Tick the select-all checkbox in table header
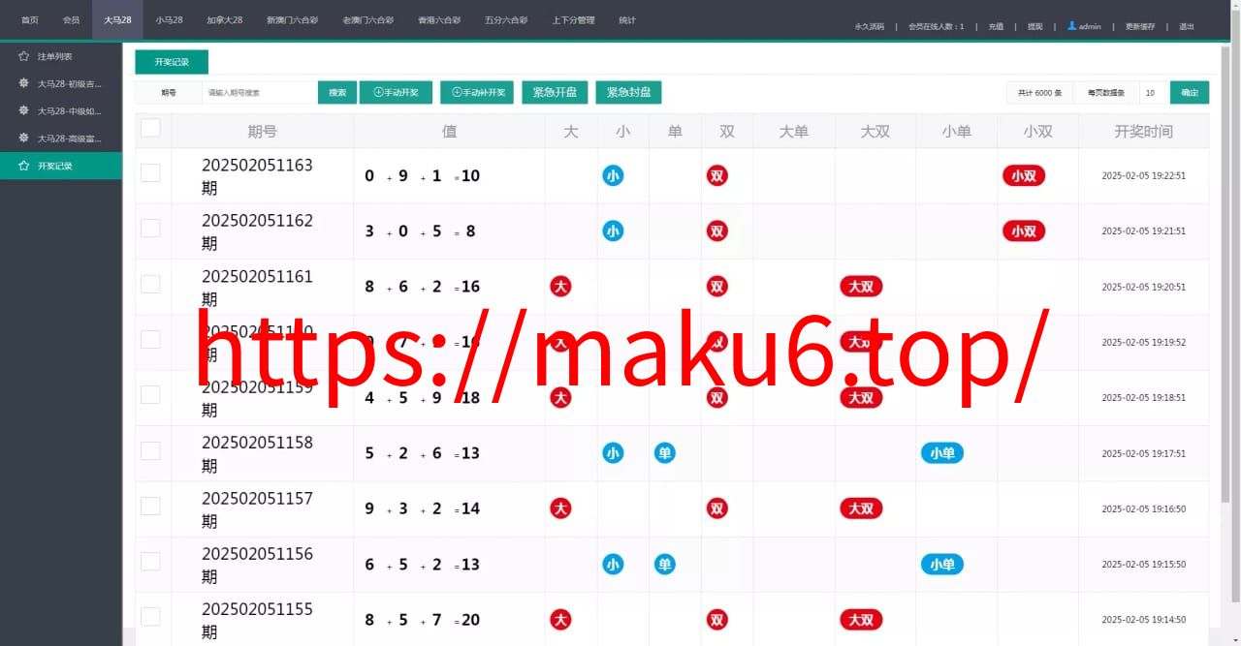The height and width of the screenshot is (646, 1241). click(x=150, y=128)
